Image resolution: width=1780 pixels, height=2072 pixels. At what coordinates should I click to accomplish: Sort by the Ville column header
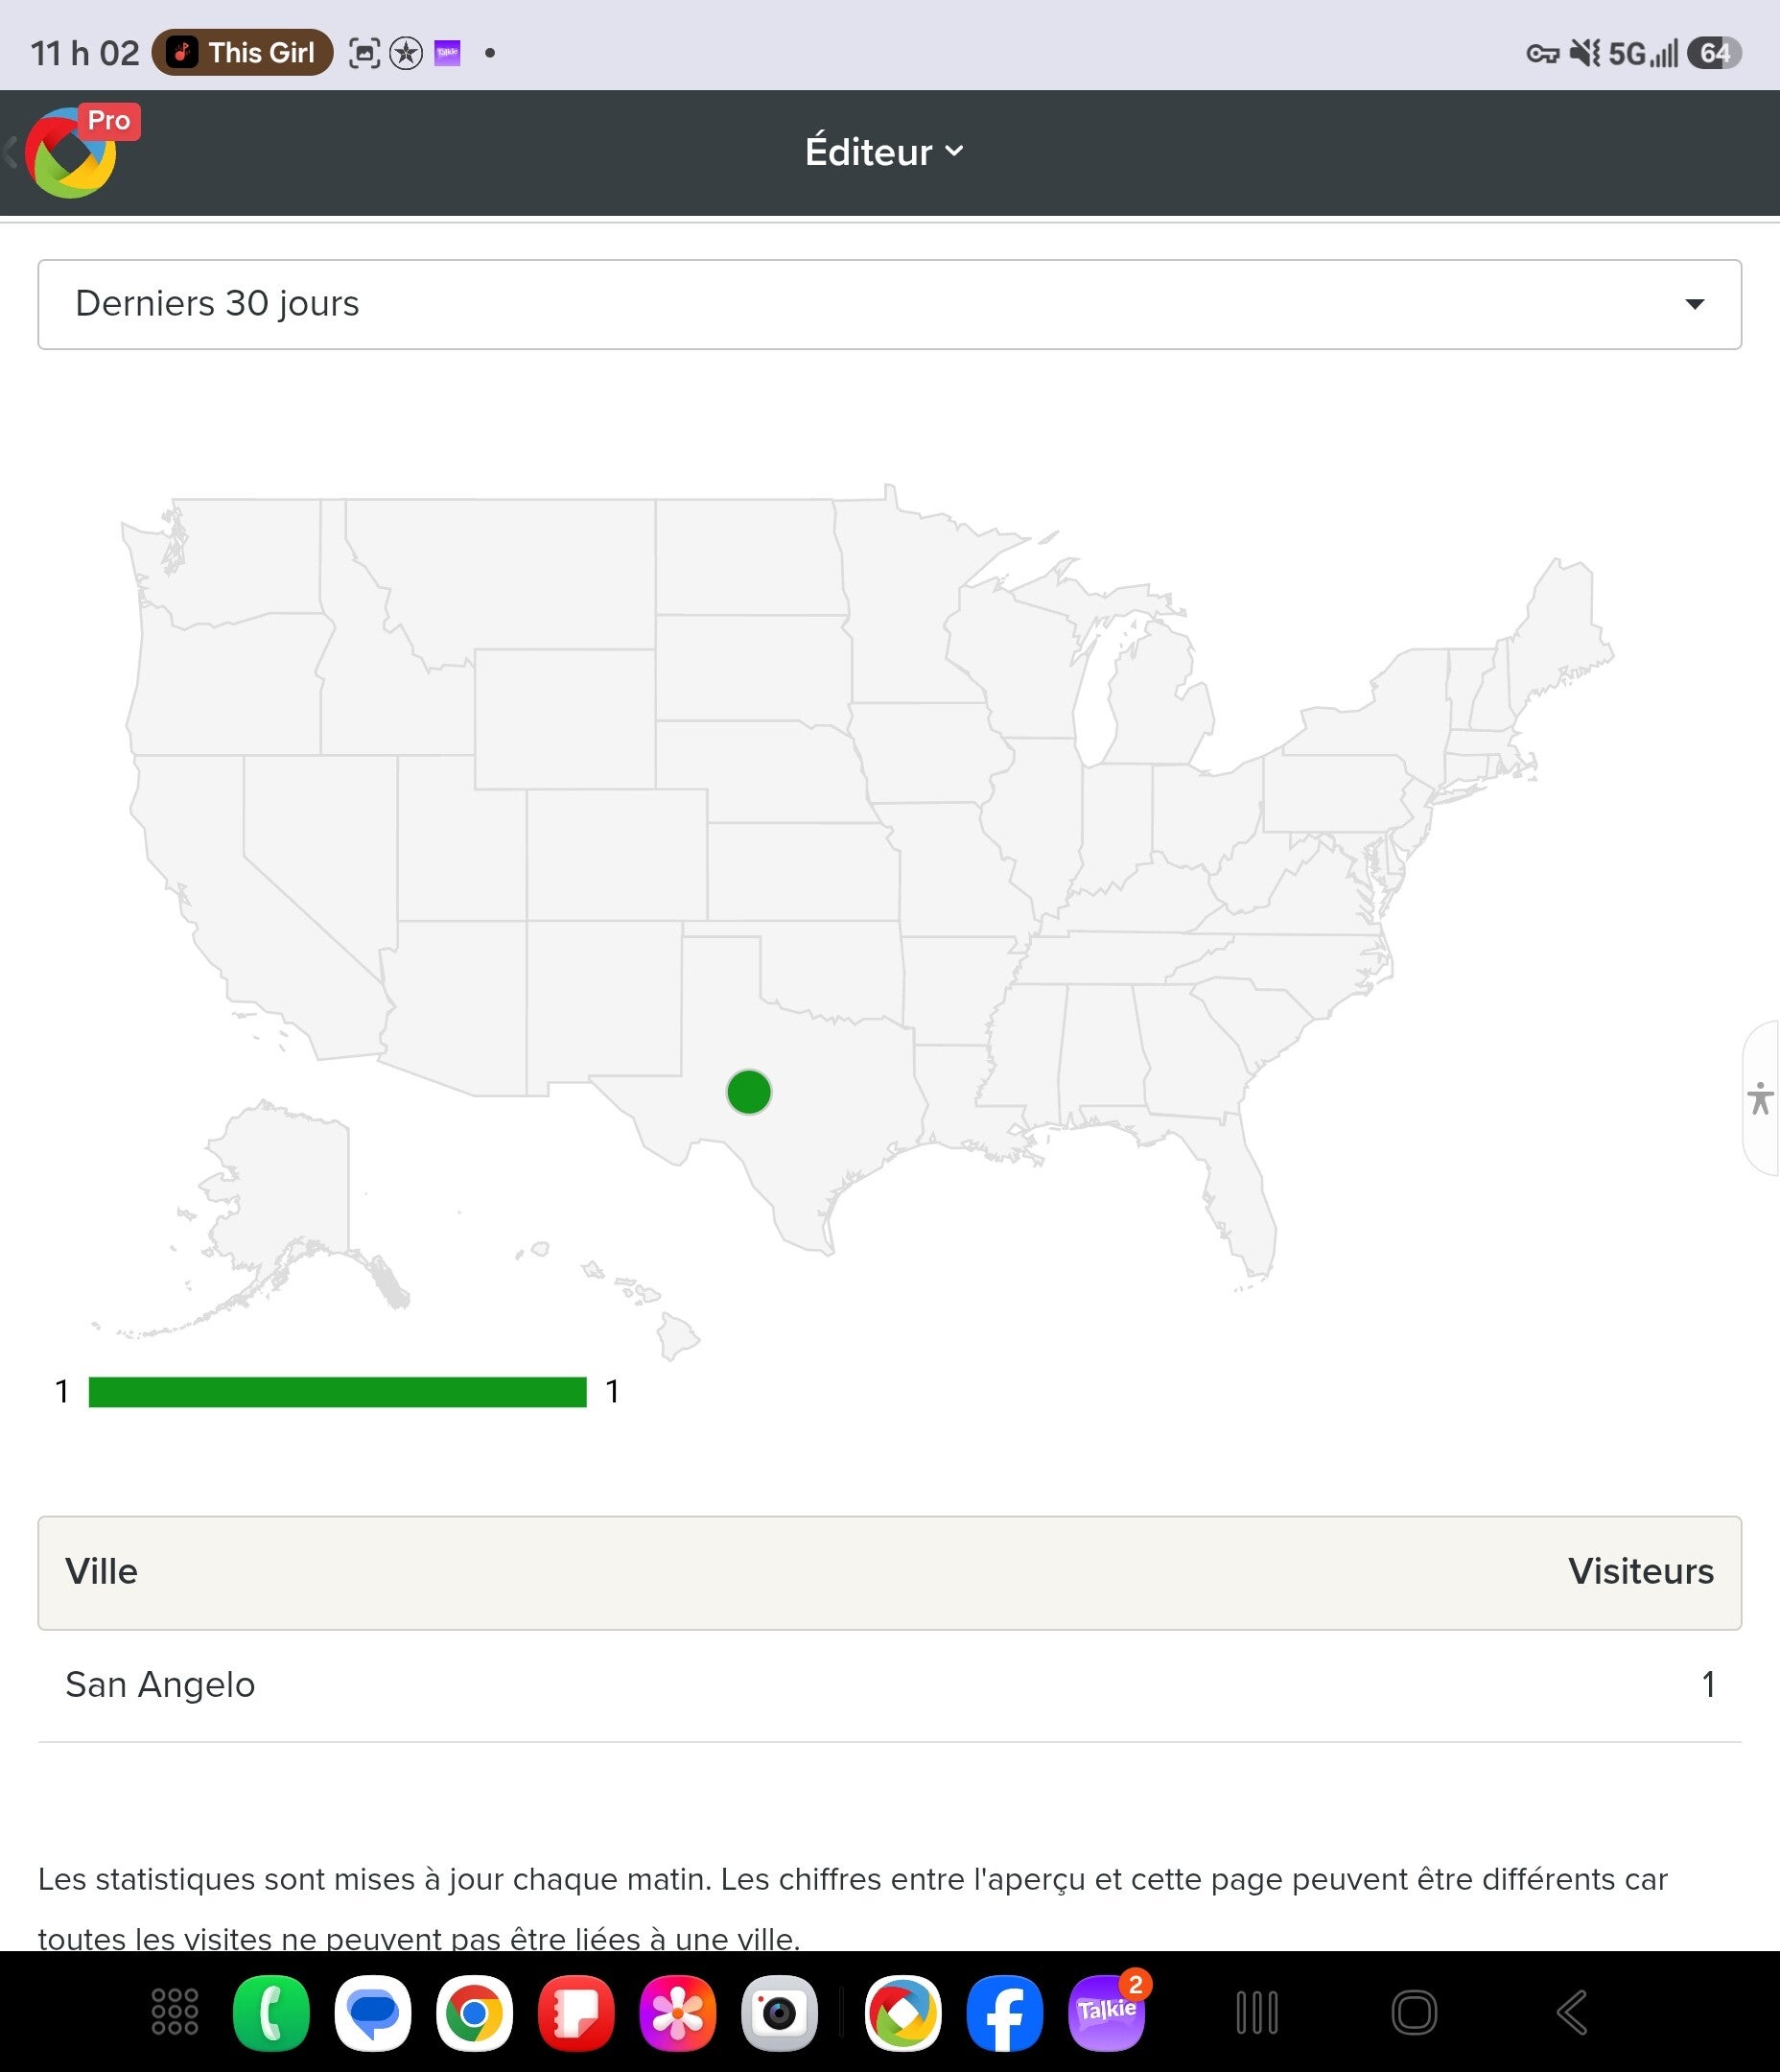(x=102, y=1571)
